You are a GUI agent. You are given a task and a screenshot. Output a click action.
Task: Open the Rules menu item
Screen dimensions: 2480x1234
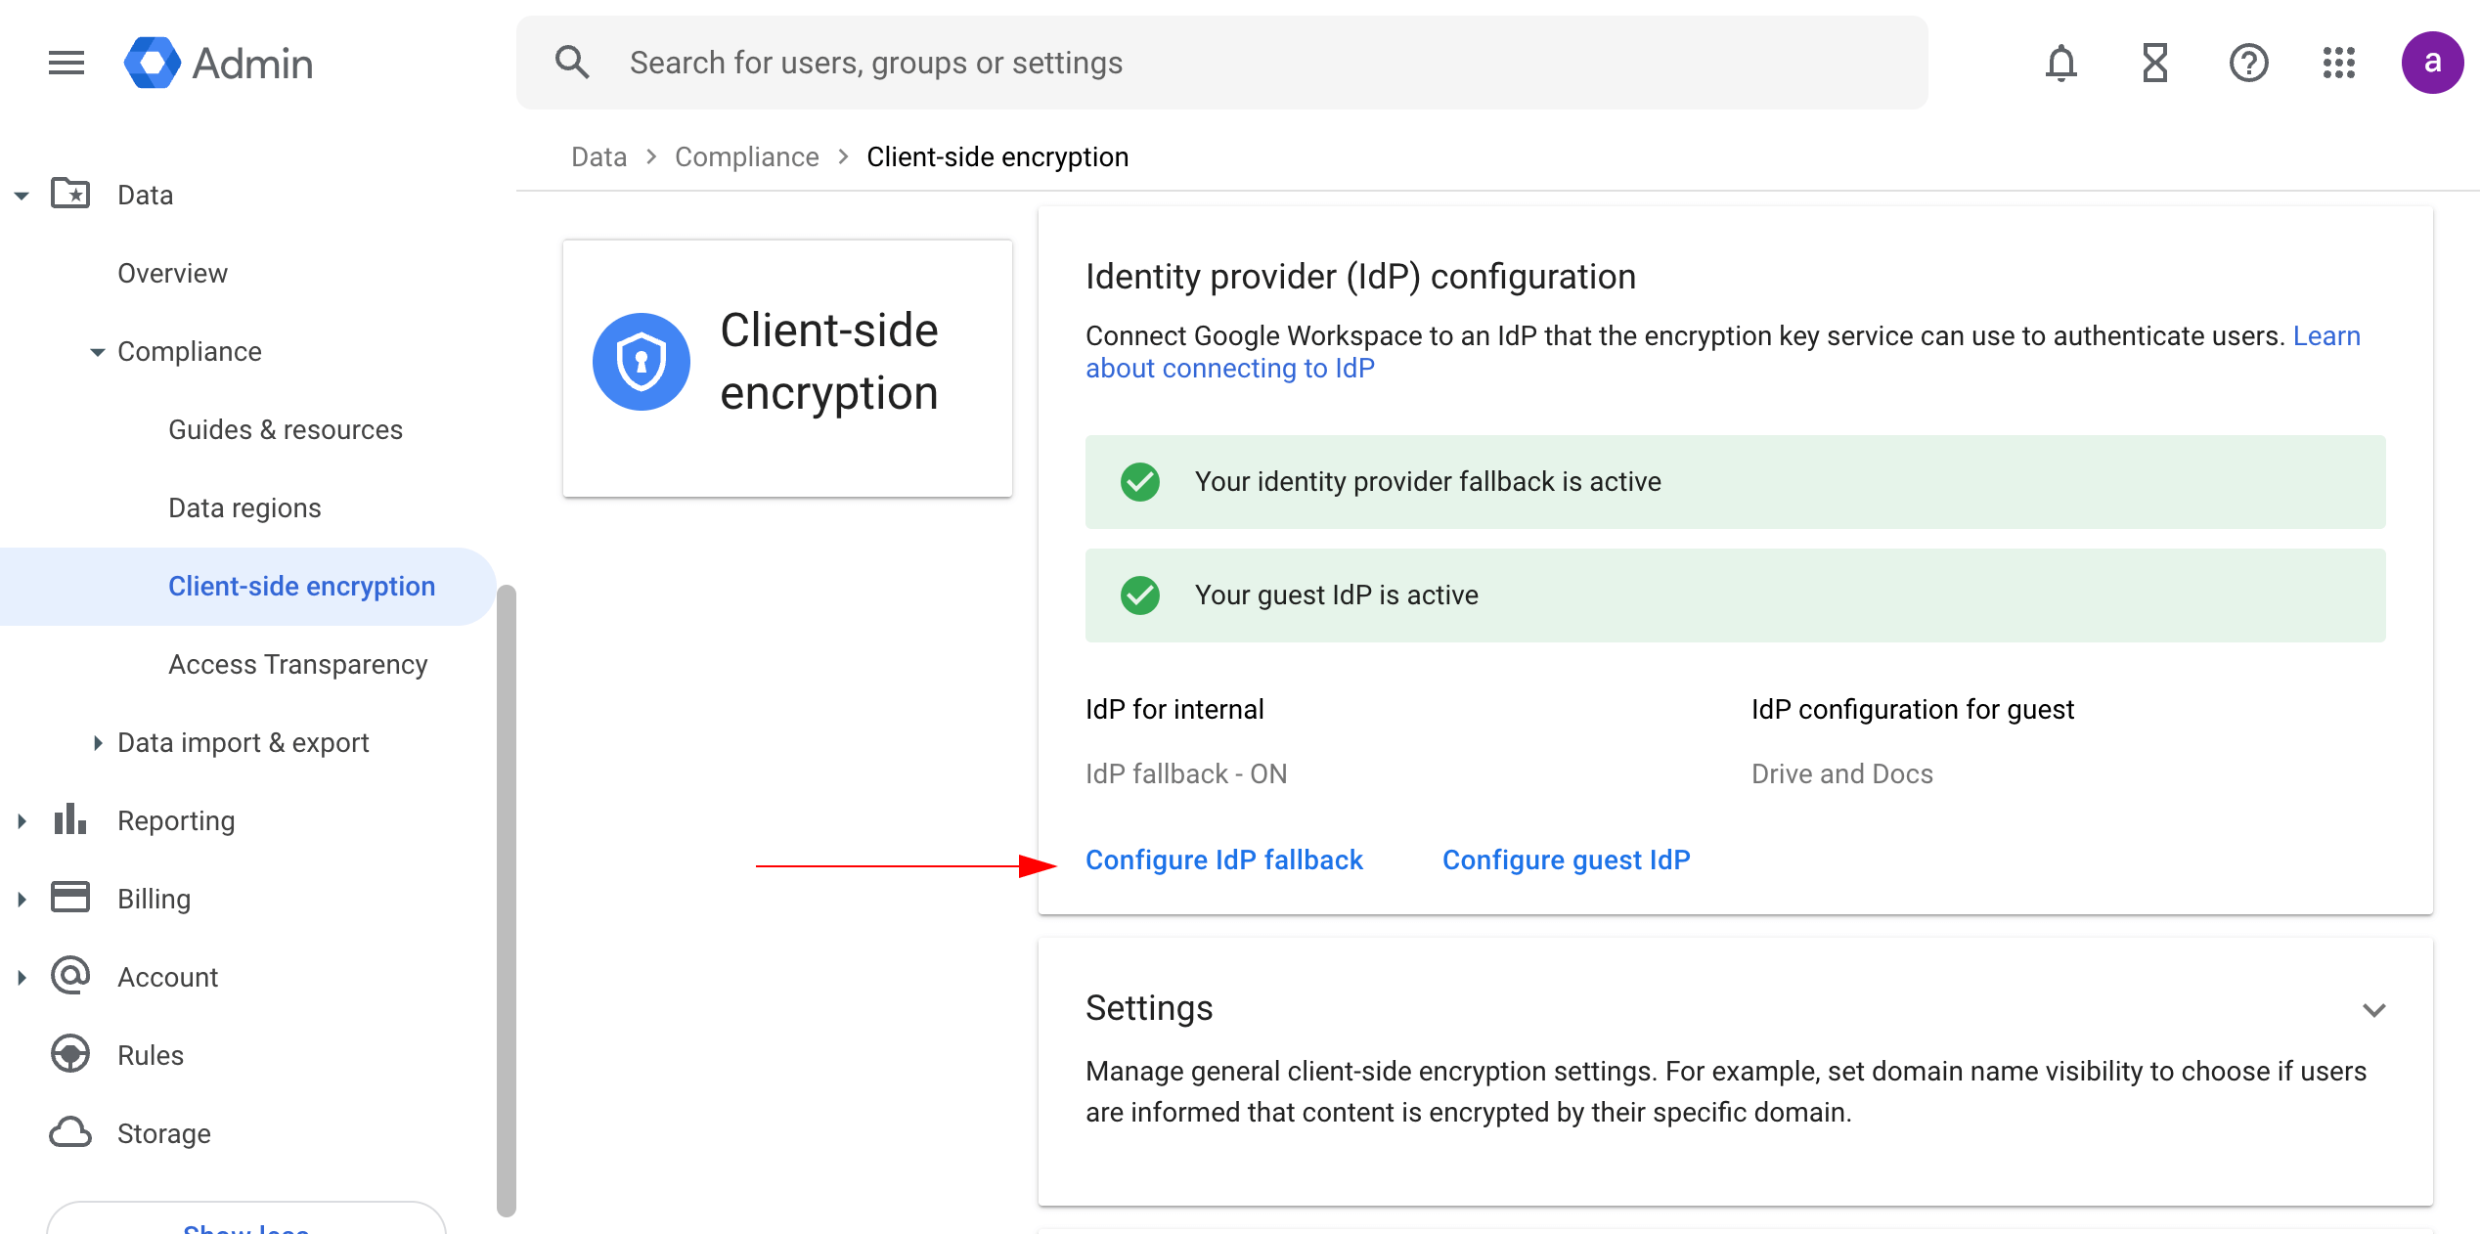(151, 1056)
